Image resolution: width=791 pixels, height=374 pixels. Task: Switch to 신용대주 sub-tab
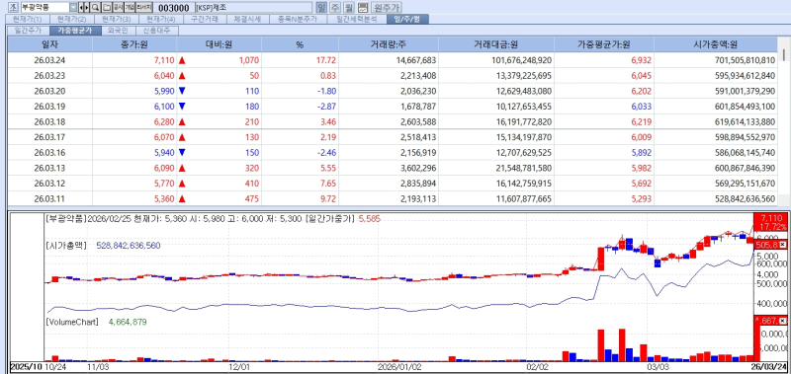[x=156, y=31]
